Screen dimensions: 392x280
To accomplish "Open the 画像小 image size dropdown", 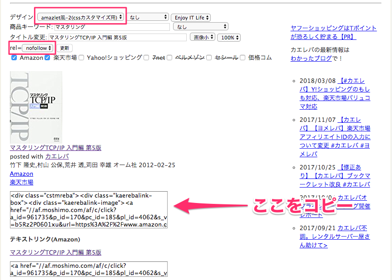I will click(x=202, y=37).
